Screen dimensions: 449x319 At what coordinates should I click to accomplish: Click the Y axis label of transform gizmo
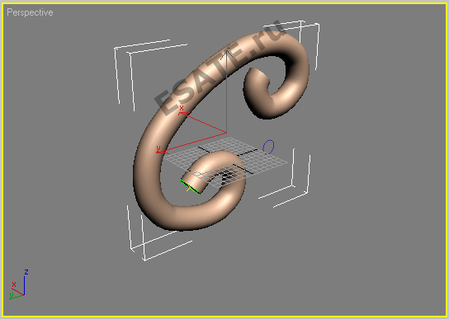tap(158, 148)
